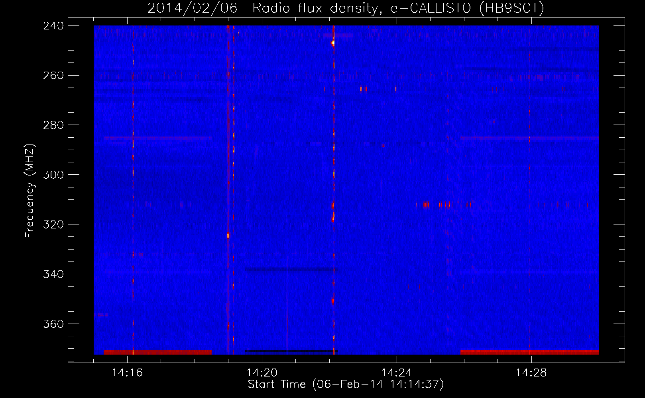This screenshot has height=398, width=645.
Task: Click the 300 frequency tick label
Action: pyautogui.click(x=53, y=175)
